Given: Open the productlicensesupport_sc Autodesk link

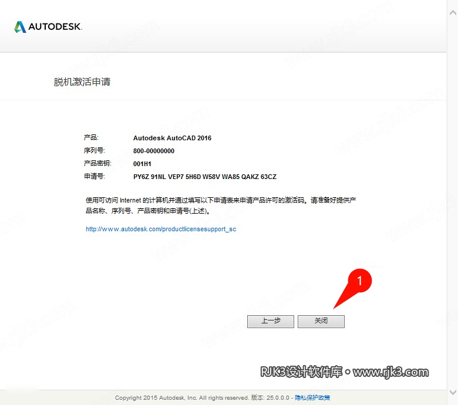Looking at the screenshot, I should (x=161, y=230).
